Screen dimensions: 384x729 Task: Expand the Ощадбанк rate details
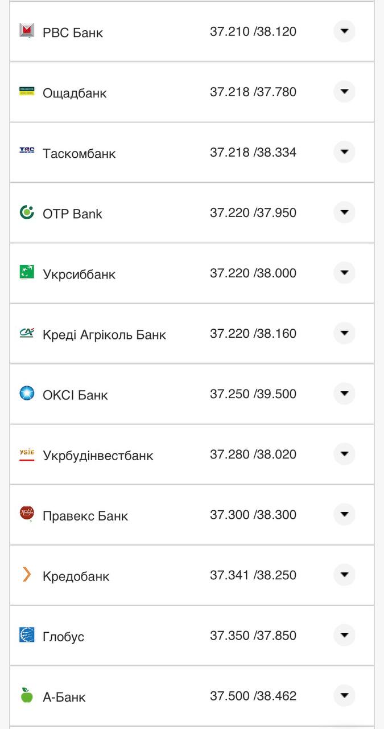click(344, 92)
